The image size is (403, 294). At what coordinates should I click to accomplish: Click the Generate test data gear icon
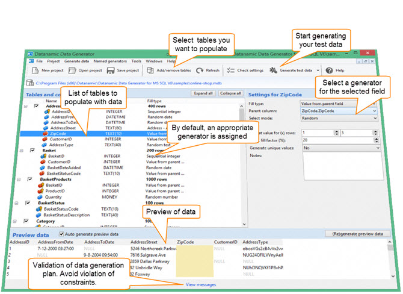[273, 70]
